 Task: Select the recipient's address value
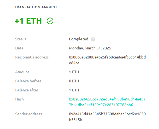pyautogui.click(x=107, y=60)
